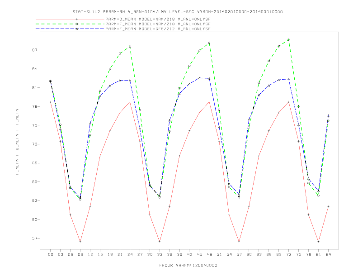Click x-axis tick label 60
358x277 pixels.
(x=249, y=254)
